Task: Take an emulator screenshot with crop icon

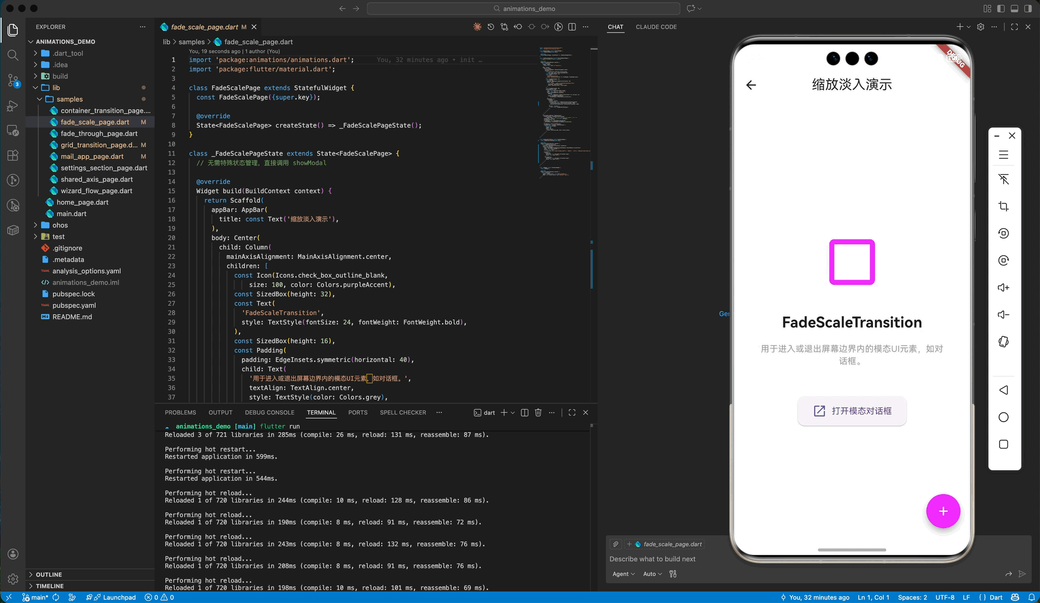Action: (x=1004, y=206)
